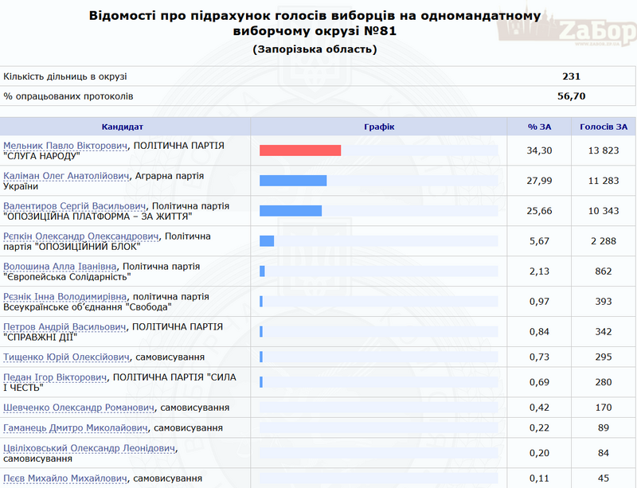This screenshot has height=488, width=637.
Task: Click Тищенко Юрій Олексійович candidate link
Action: point(67,357)
